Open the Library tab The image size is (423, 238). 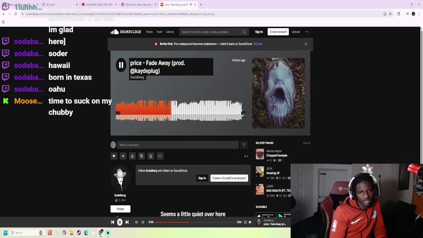pyautogui.click(x=170, y=32)
